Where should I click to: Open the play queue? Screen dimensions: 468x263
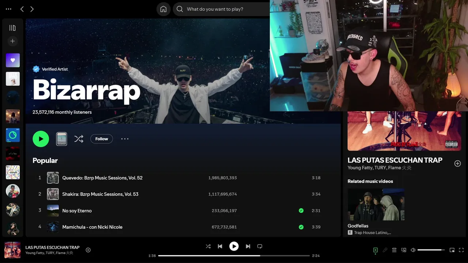coord(394,250)
